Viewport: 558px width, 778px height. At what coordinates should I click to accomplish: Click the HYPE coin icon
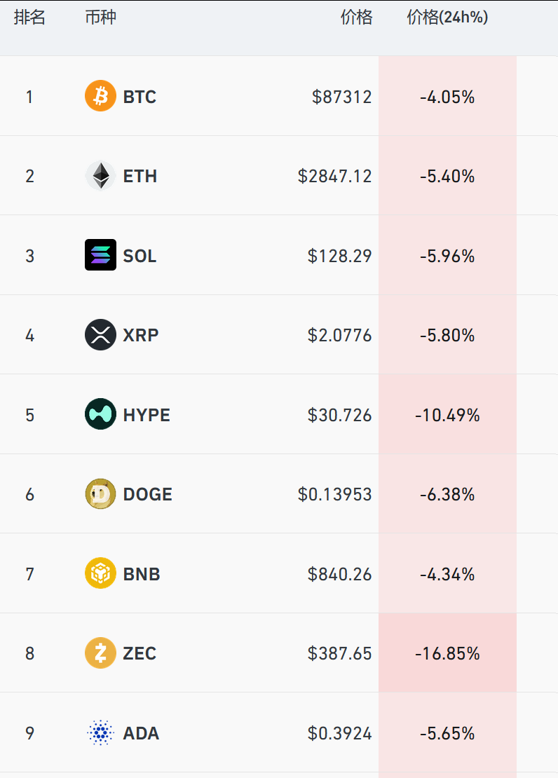pyautogui.click(x=100, y=414)
